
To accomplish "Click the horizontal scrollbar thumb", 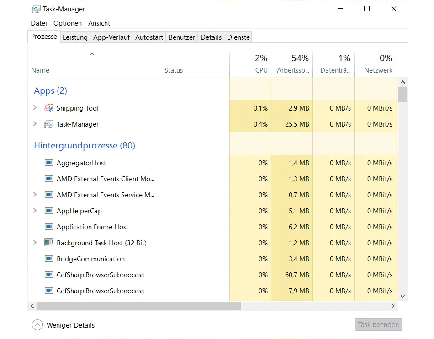I will tap(139, 306).
